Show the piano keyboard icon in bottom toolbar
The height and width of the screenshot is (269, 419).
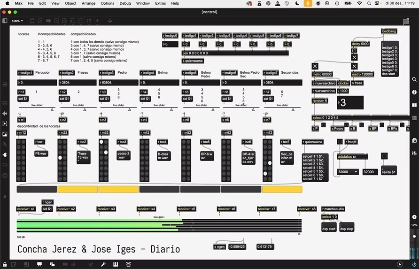click(x=115, y=264)
